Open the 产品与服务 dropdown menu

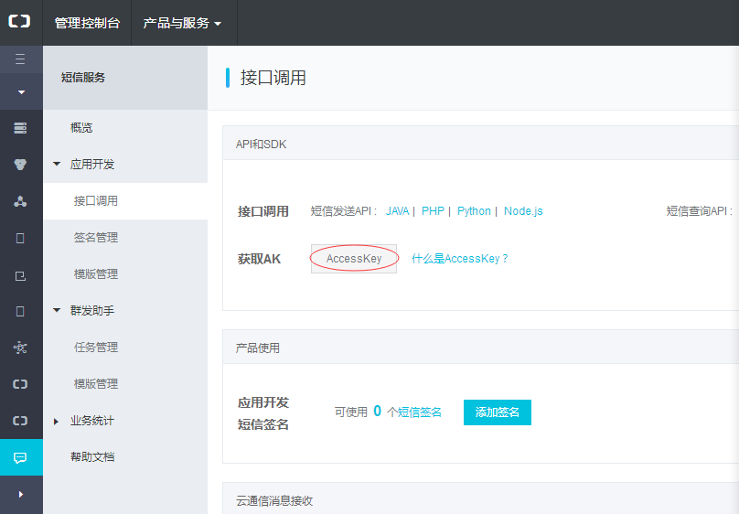click(182, 23)
